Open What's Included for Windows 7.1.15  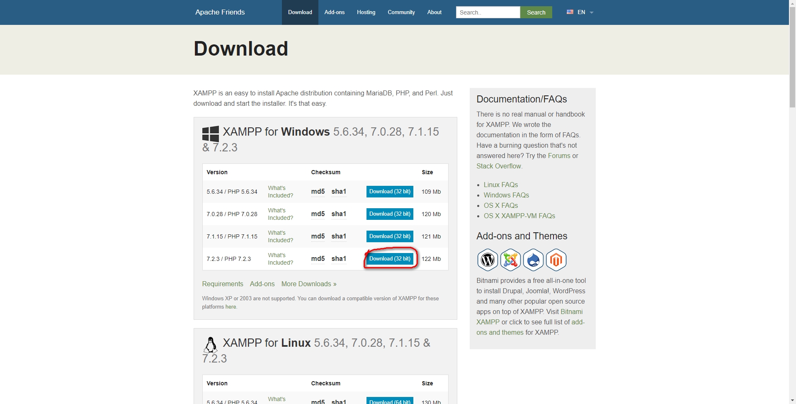[x=280, y=236]
